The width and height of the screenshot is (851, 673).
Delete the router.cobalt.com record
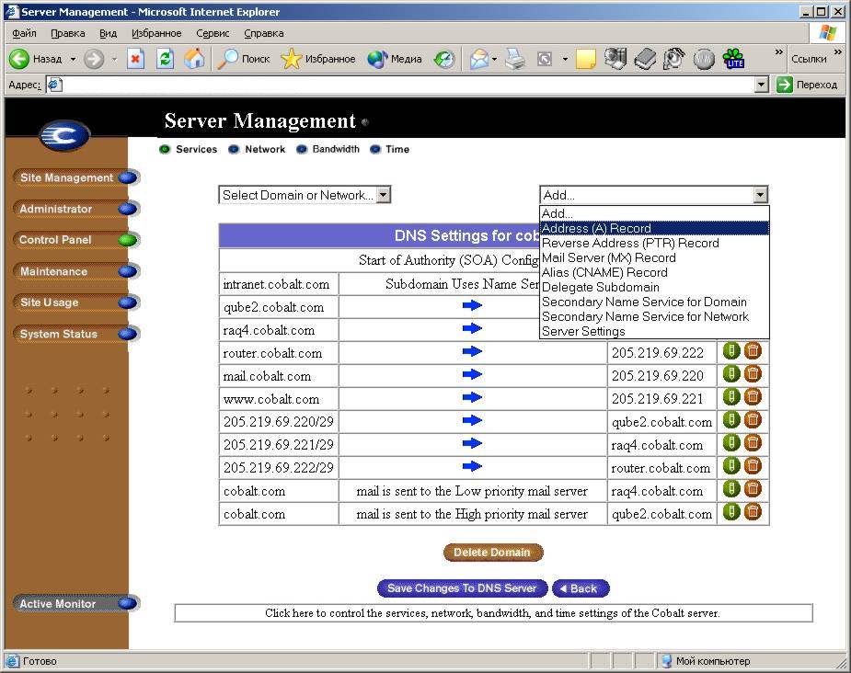(x=753, y=351)
